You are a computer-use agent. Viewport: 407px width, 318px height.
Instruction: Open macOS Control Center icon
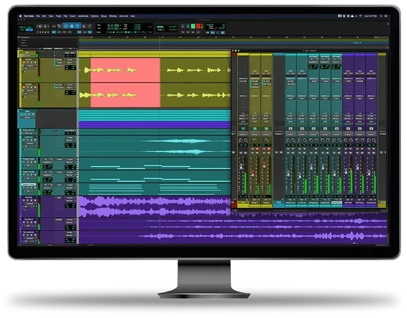[386, 16]
